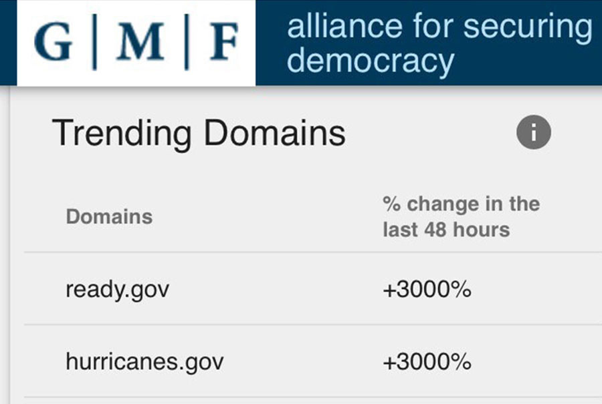The height and width of the screenshot is (404, 602).
Task: Sort by the Domains column header
Action: (x=110, y=216)
